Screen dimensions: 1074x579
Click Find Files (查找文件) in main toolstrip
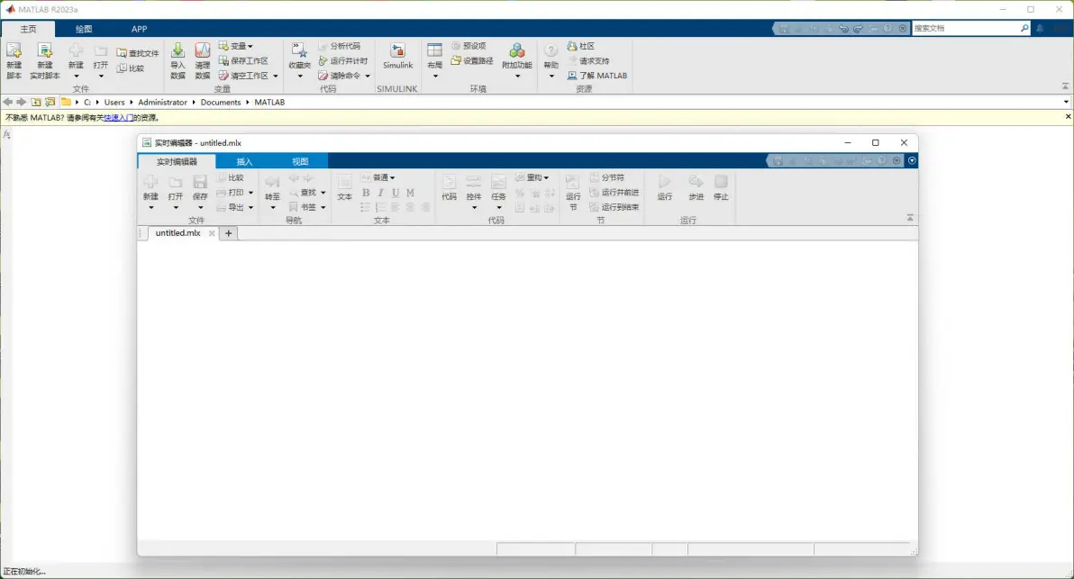pos(138,53)
